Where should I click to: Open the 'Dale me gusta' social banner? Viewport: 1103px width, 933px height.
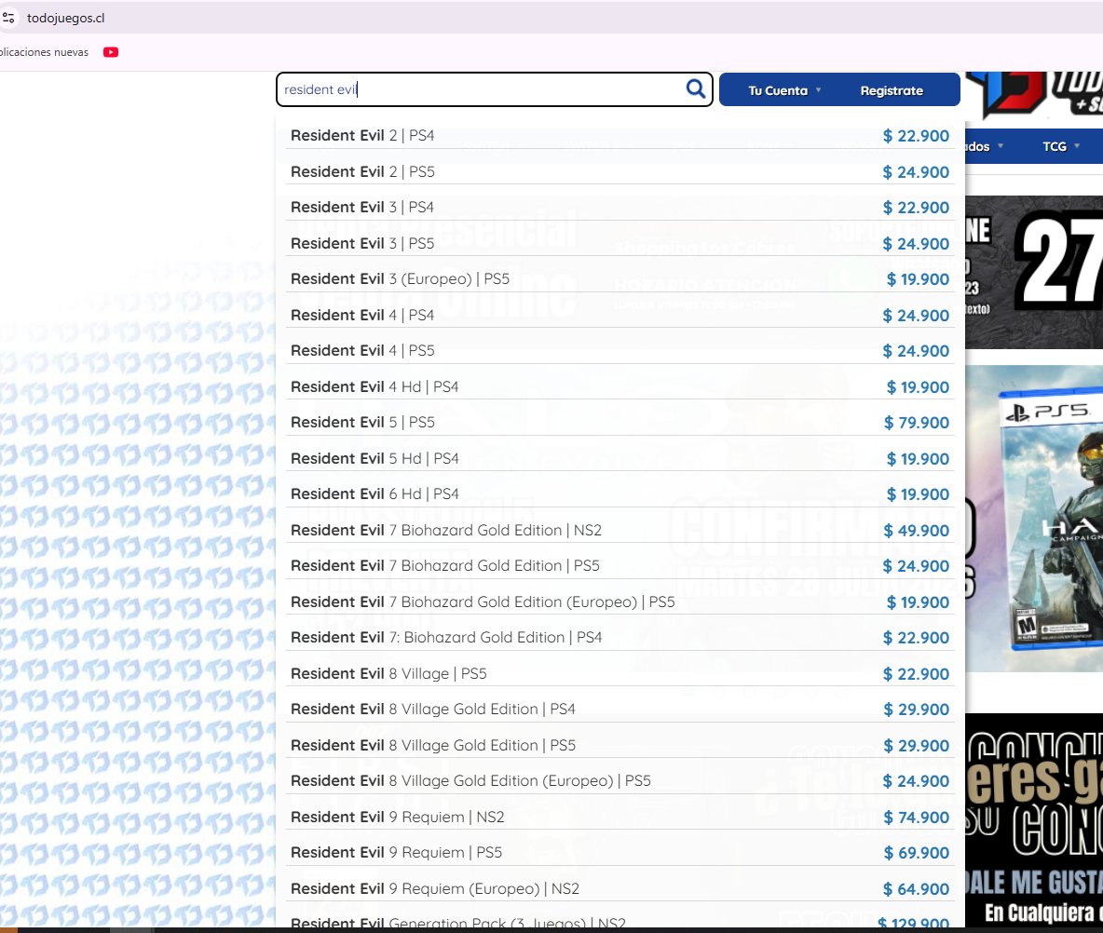[x=1034, y=820]
